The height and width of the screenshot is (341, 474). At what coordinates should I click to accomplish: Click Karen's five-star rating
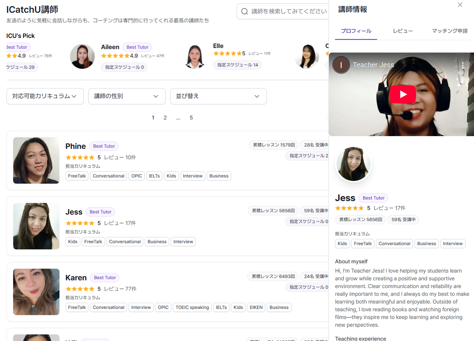click(80, 289)
